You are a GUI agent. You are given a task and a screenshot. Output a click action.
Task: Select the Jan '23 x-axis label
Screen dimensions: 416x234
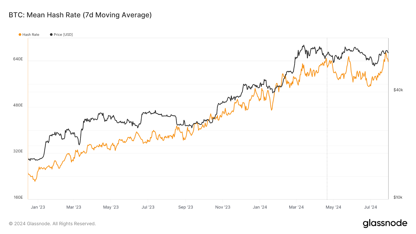[x=38, y=207]
